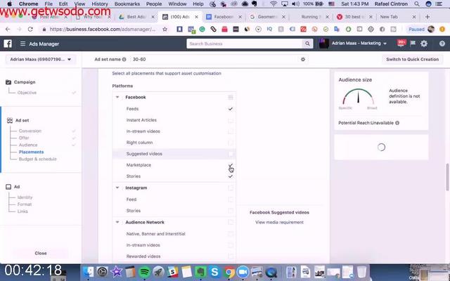Uncheck the Facebook Stories placement

pyautogui.click(x=231, y=176)
